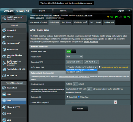Click the green gamepad status icon
This screenshot has height=122, width=133.
pos(117,17)
